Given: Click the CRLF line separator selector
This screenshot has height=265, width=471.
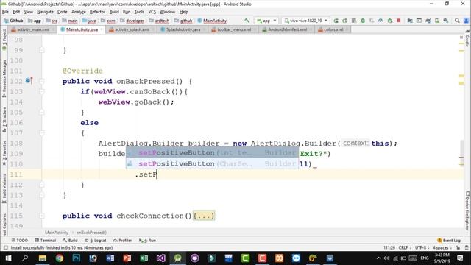Looking at the screenshot, I should point(405,247).
